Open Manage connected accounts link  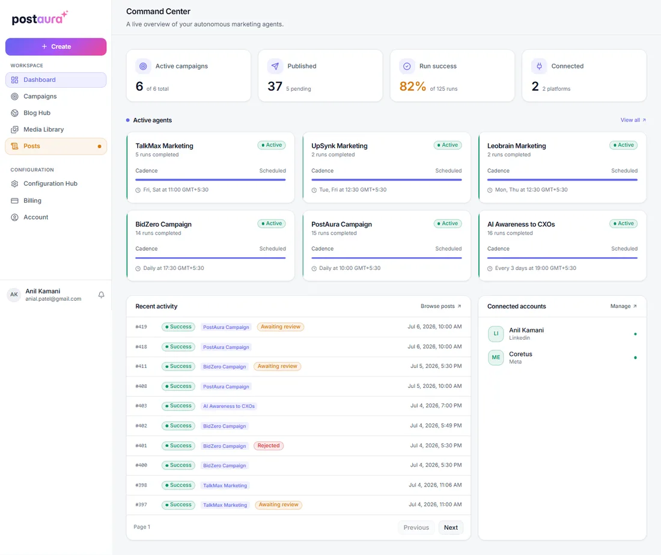tap(624, 306)
